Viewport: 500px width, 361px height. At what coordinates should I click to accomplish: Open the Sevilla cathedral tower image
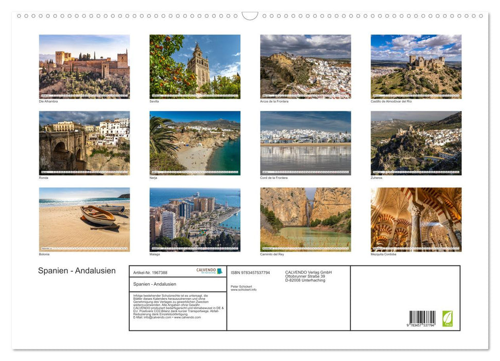pyautogui.click(x=195, y=66)
